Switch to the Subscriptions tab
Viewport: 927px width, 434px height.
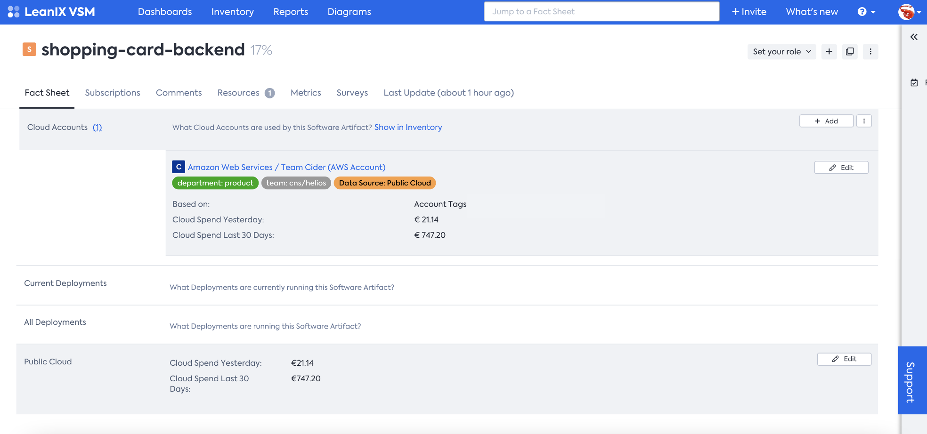pos(113,93)
